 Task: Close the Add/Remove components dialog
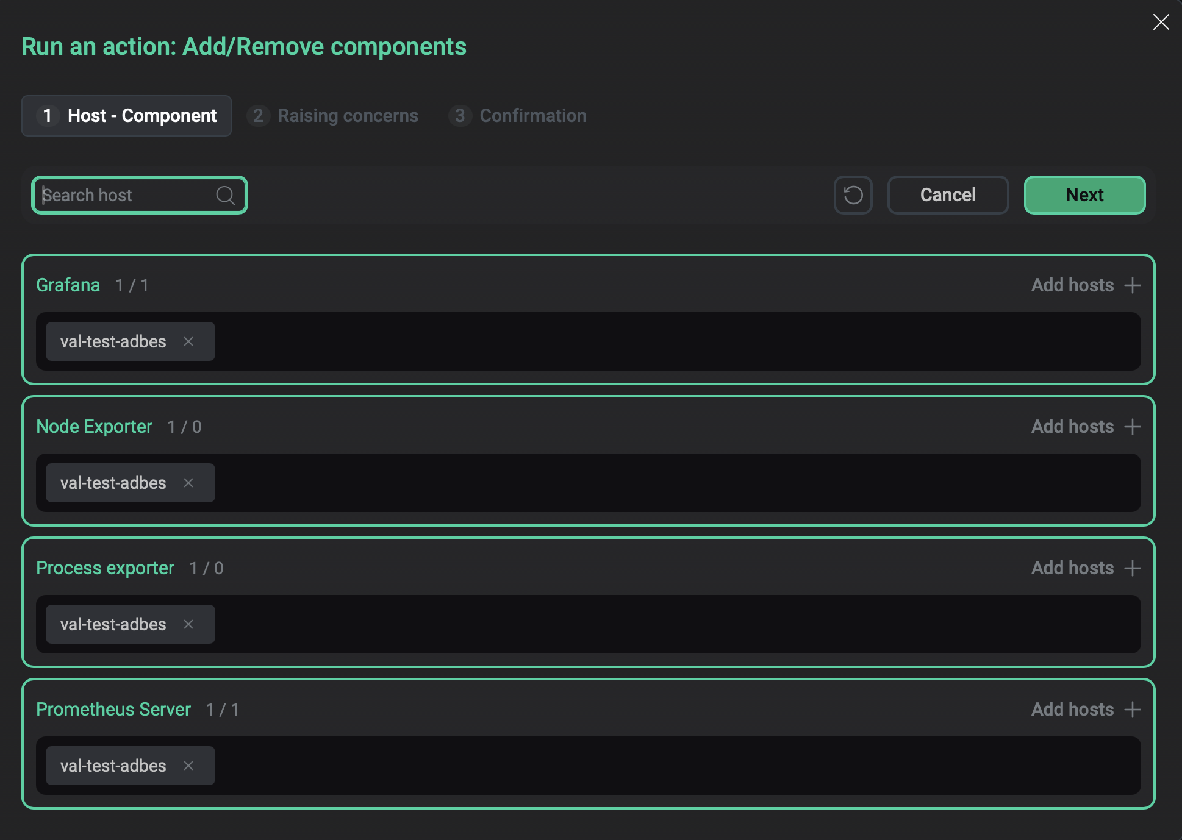click(x=1161, y=23)
